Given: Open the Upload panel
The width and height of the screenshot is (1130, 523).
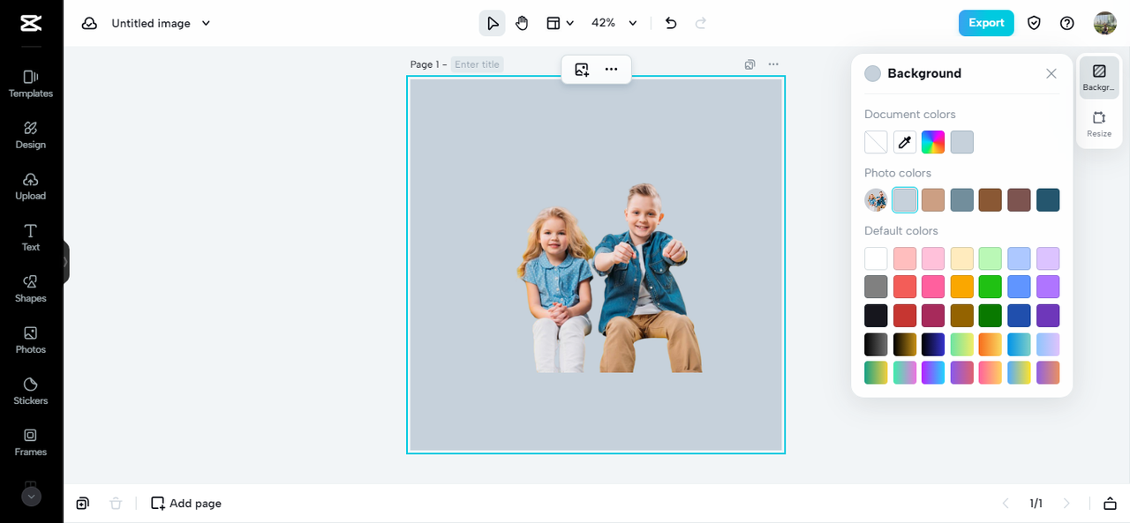Looking at the screenshot, I should (31, 186).
